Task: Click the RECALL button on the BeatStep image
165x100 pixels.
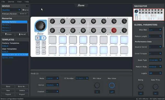Action: (38, 47)
